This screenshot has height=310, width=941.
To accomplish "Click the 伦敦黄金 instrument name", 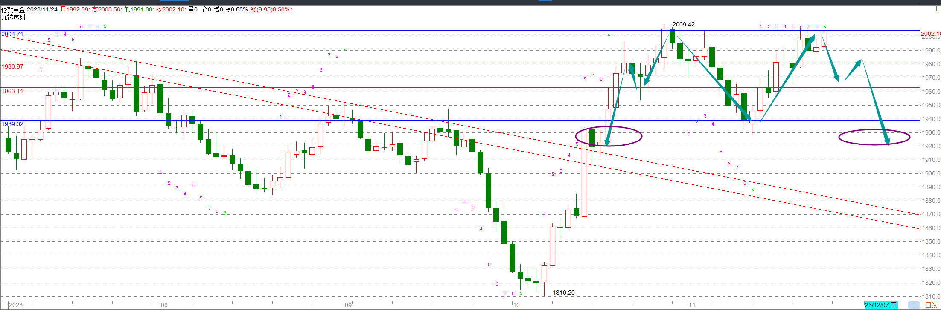I will click(13, 9).
